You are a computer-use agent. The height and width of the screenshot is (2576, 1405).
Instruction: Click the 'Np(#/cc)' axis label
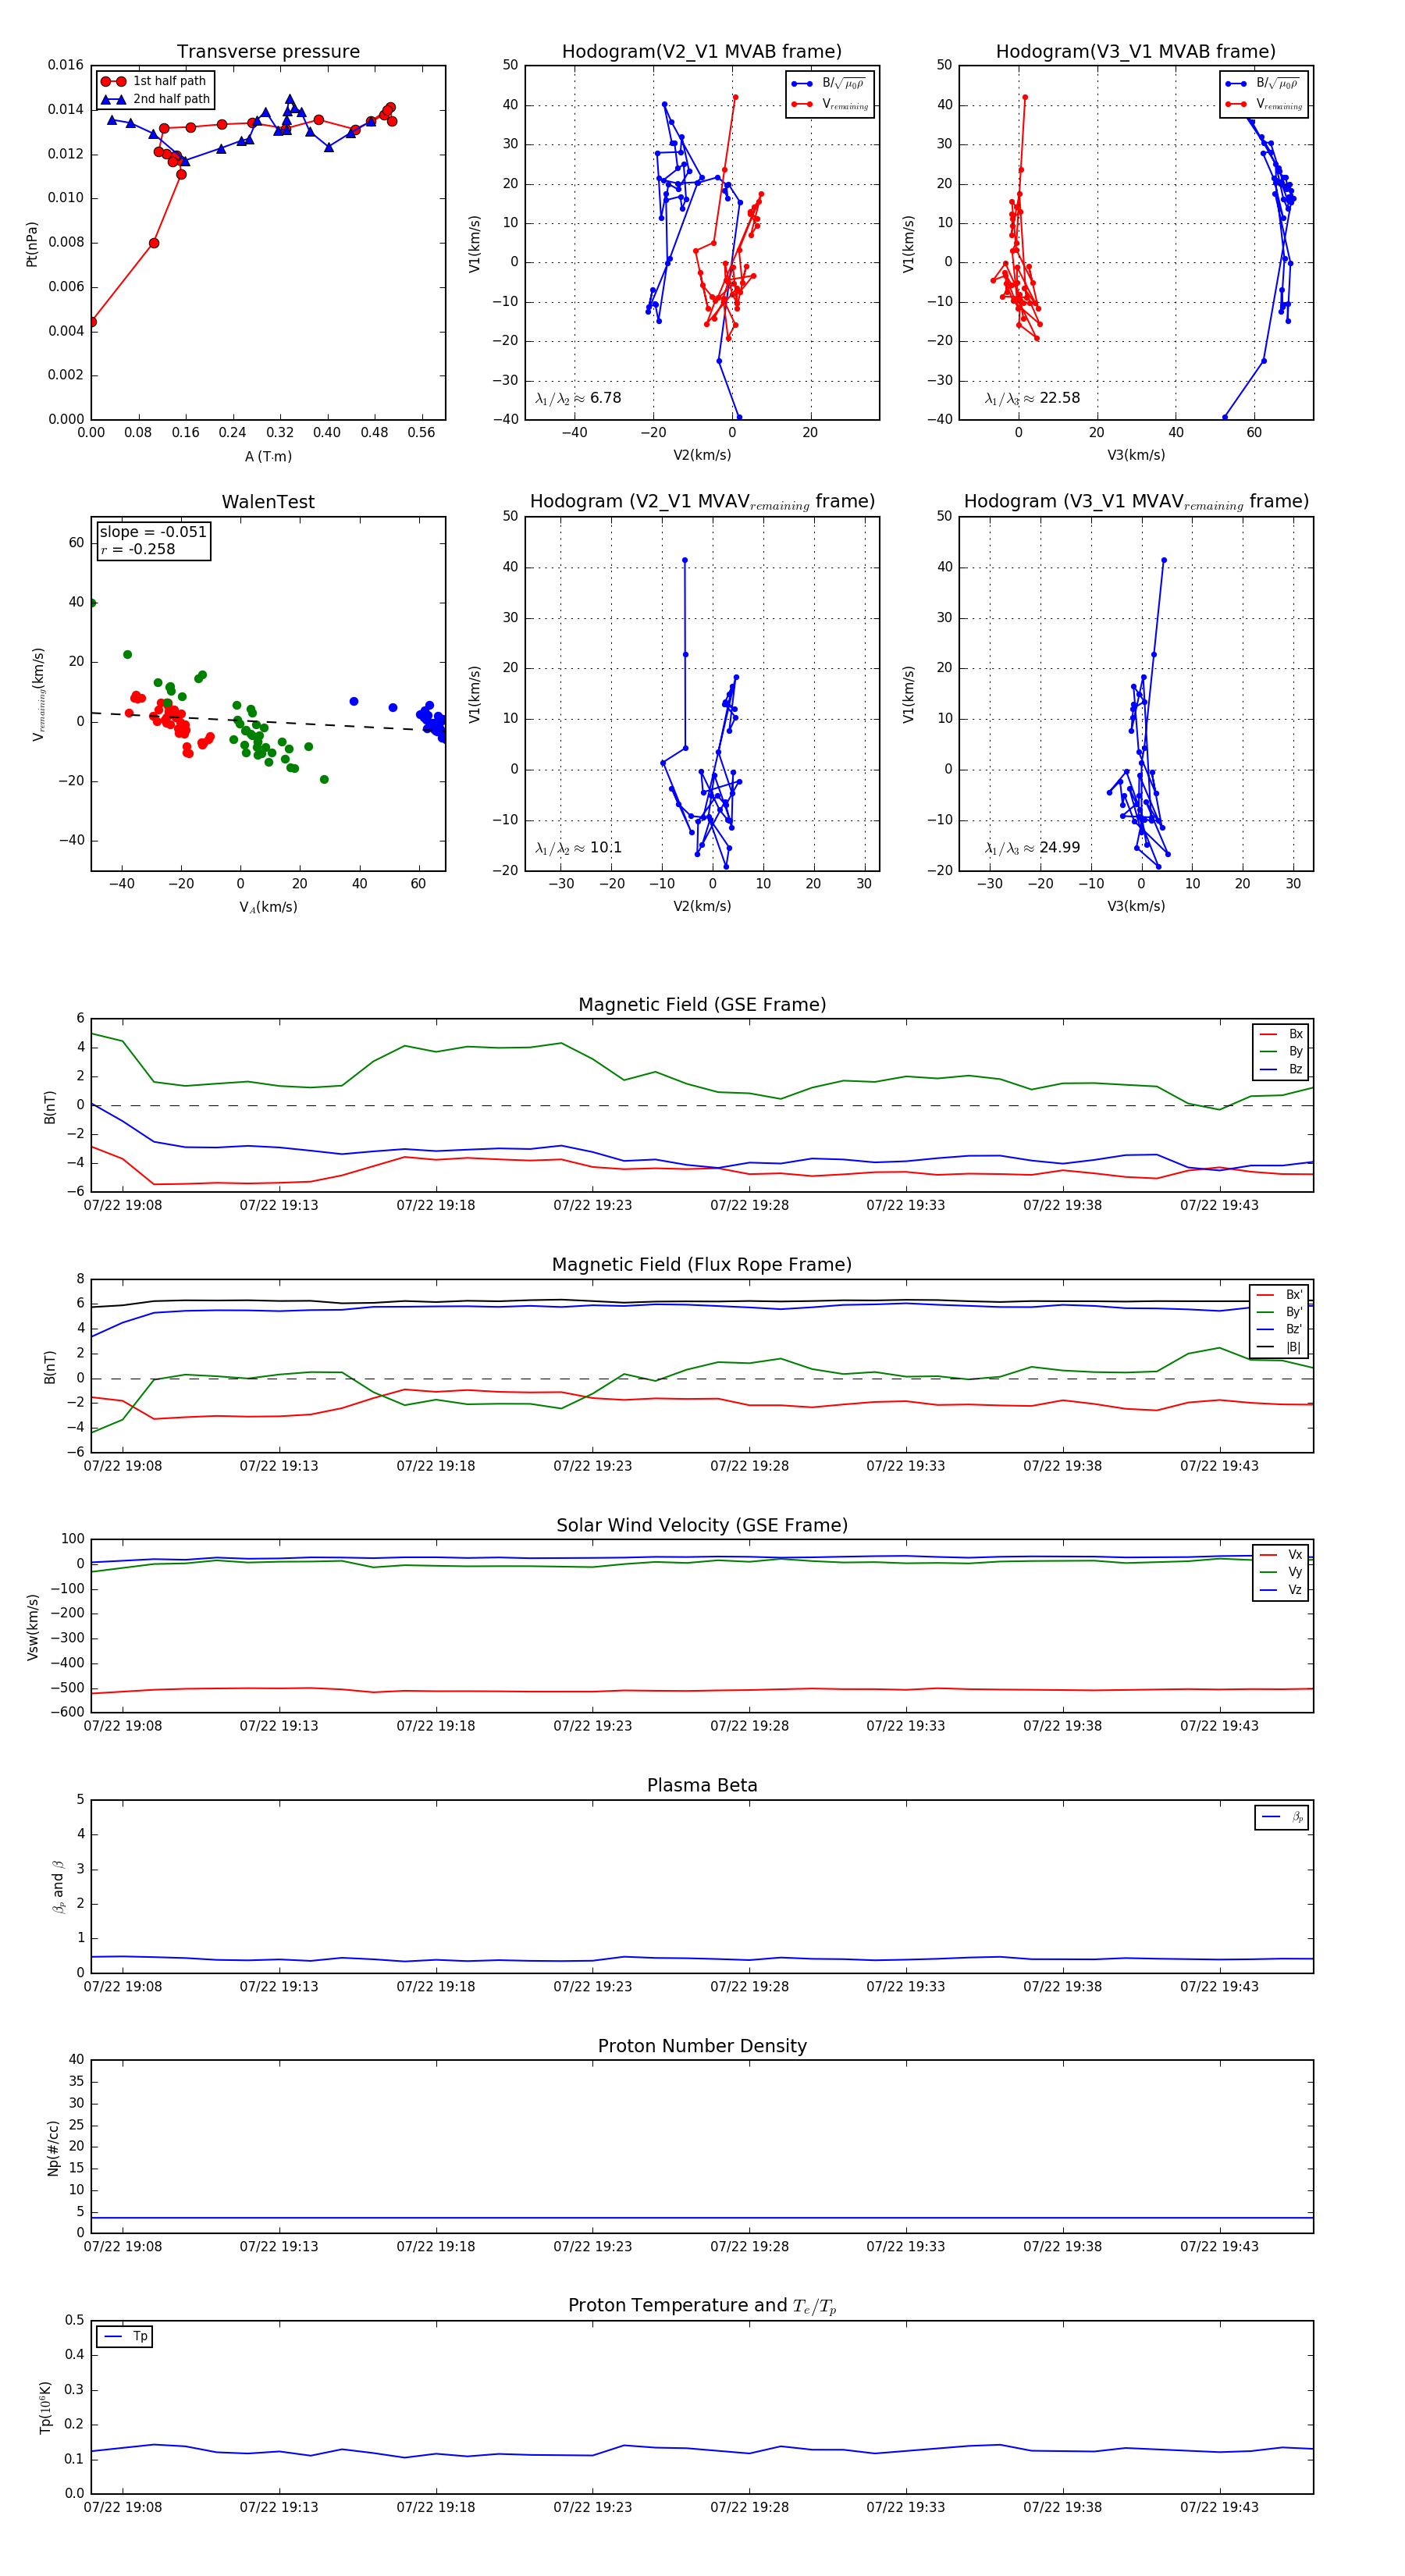pos(53,2147)
